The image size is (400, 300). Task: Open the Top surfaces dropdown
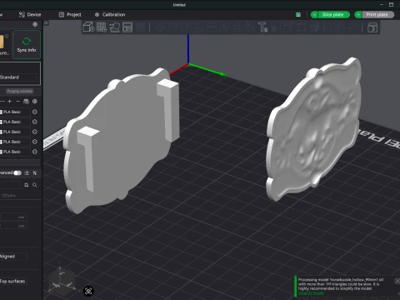[13, 281]
